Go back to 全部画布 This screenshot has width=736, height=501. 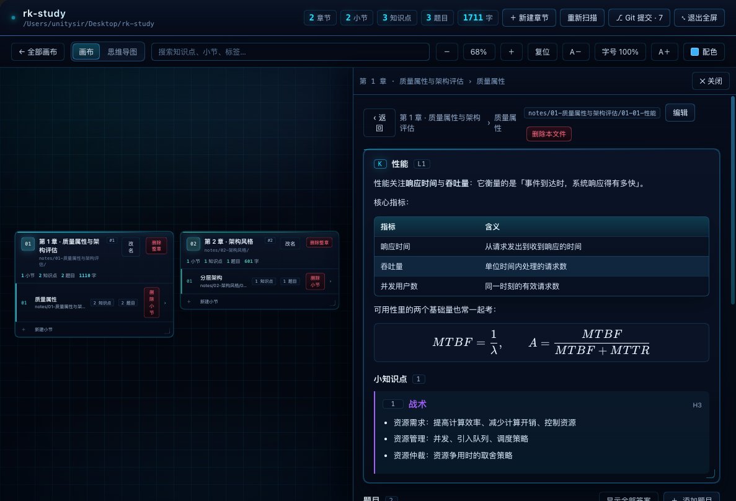coord(38,51)
